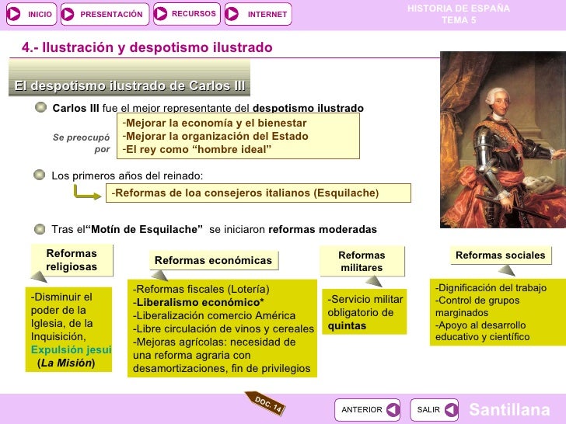Click the Reformas sociales callout
Screen dimensions: 566x424
tap(501, 255)
